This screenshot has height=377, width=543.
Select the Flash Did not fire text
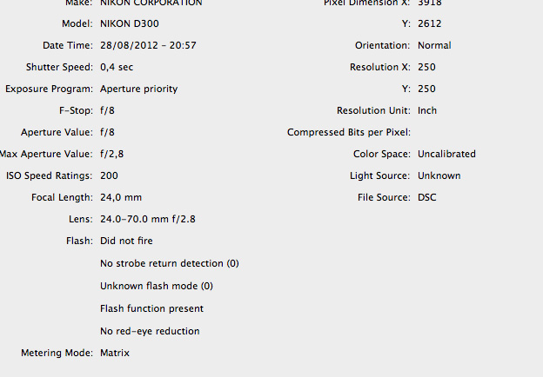tap(126, 241)
